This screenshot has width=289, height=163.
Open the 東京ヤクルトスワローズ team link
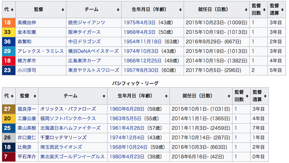pos(94,70)
